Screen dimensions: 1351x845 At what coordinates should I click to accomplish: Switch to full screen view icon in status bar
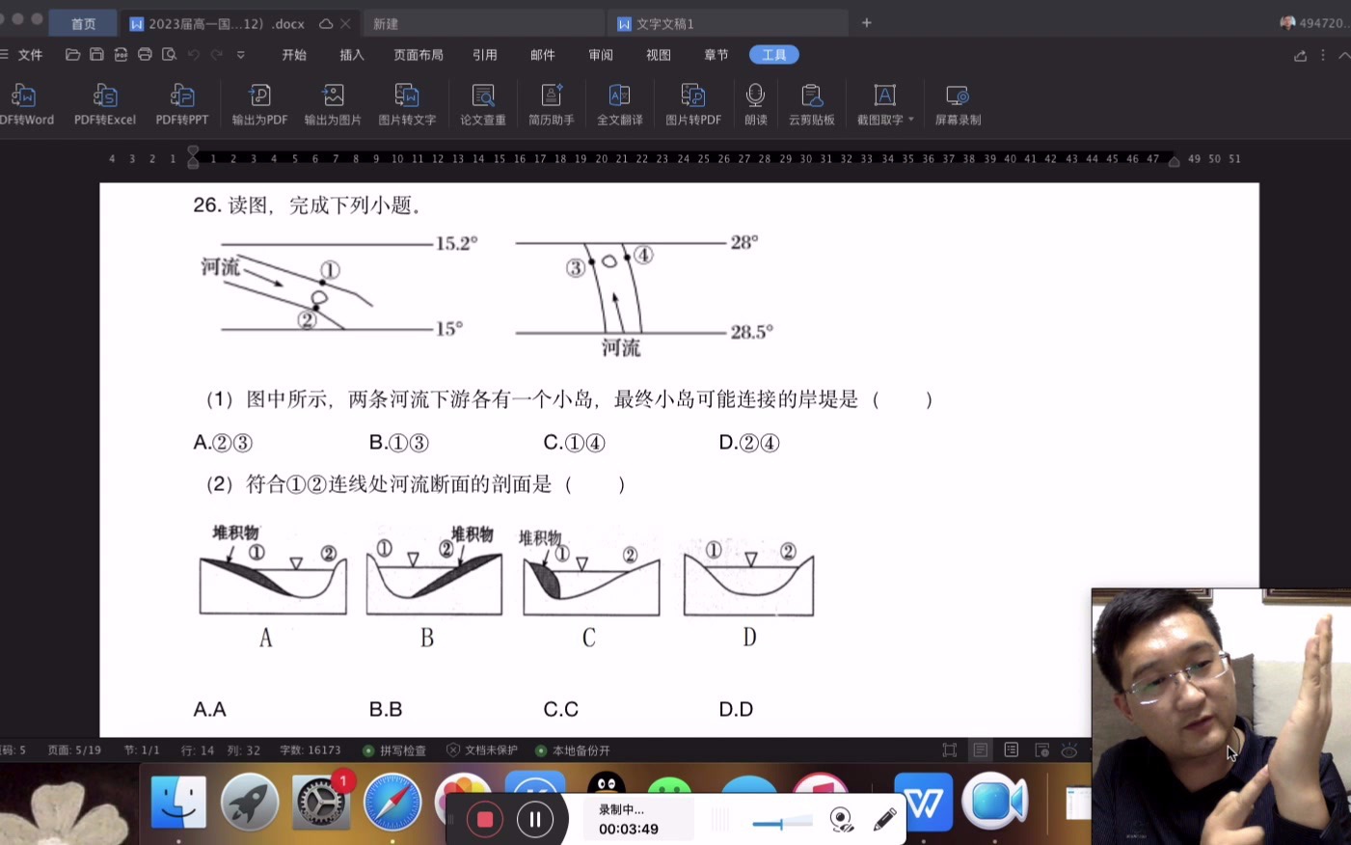coord(950,750)
